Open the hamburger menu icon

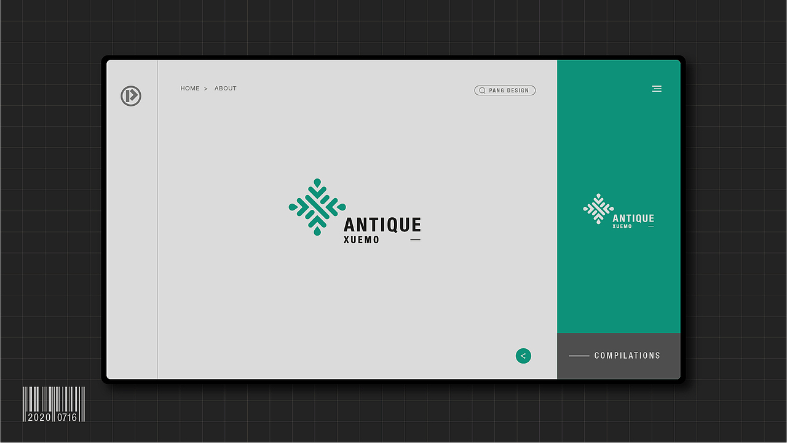point(657,89)
